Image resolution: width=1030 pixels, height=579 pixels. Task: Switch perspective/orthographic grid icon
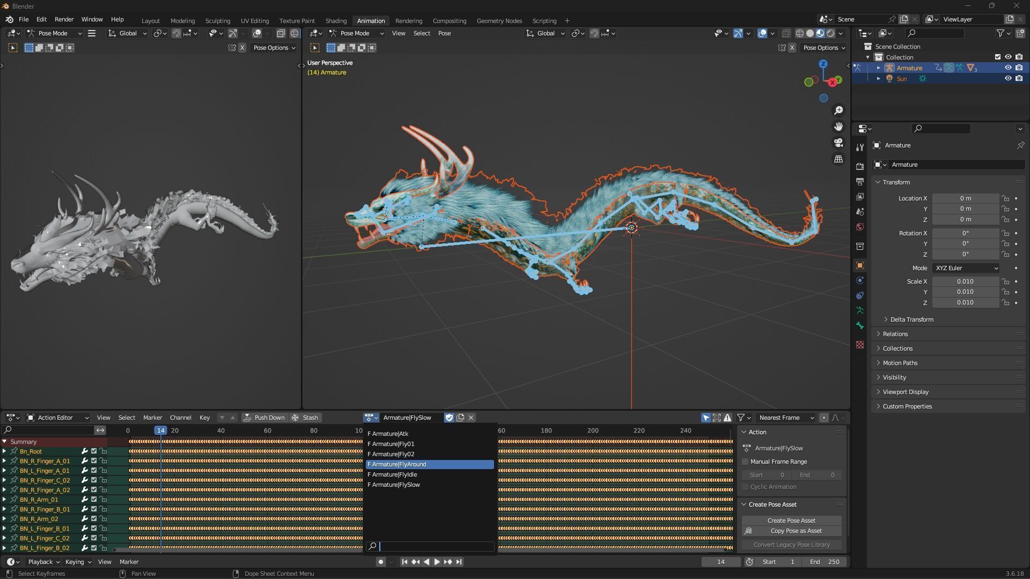pos(838,159)
